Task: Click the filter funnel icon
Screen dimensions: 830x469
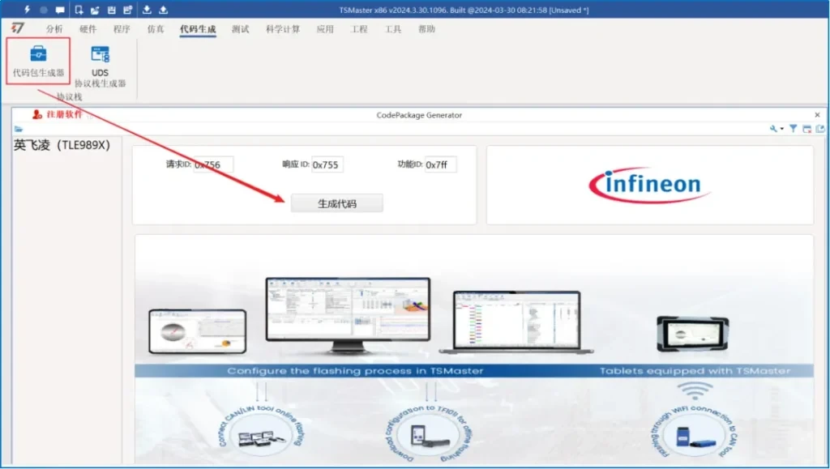Action: 794,129
